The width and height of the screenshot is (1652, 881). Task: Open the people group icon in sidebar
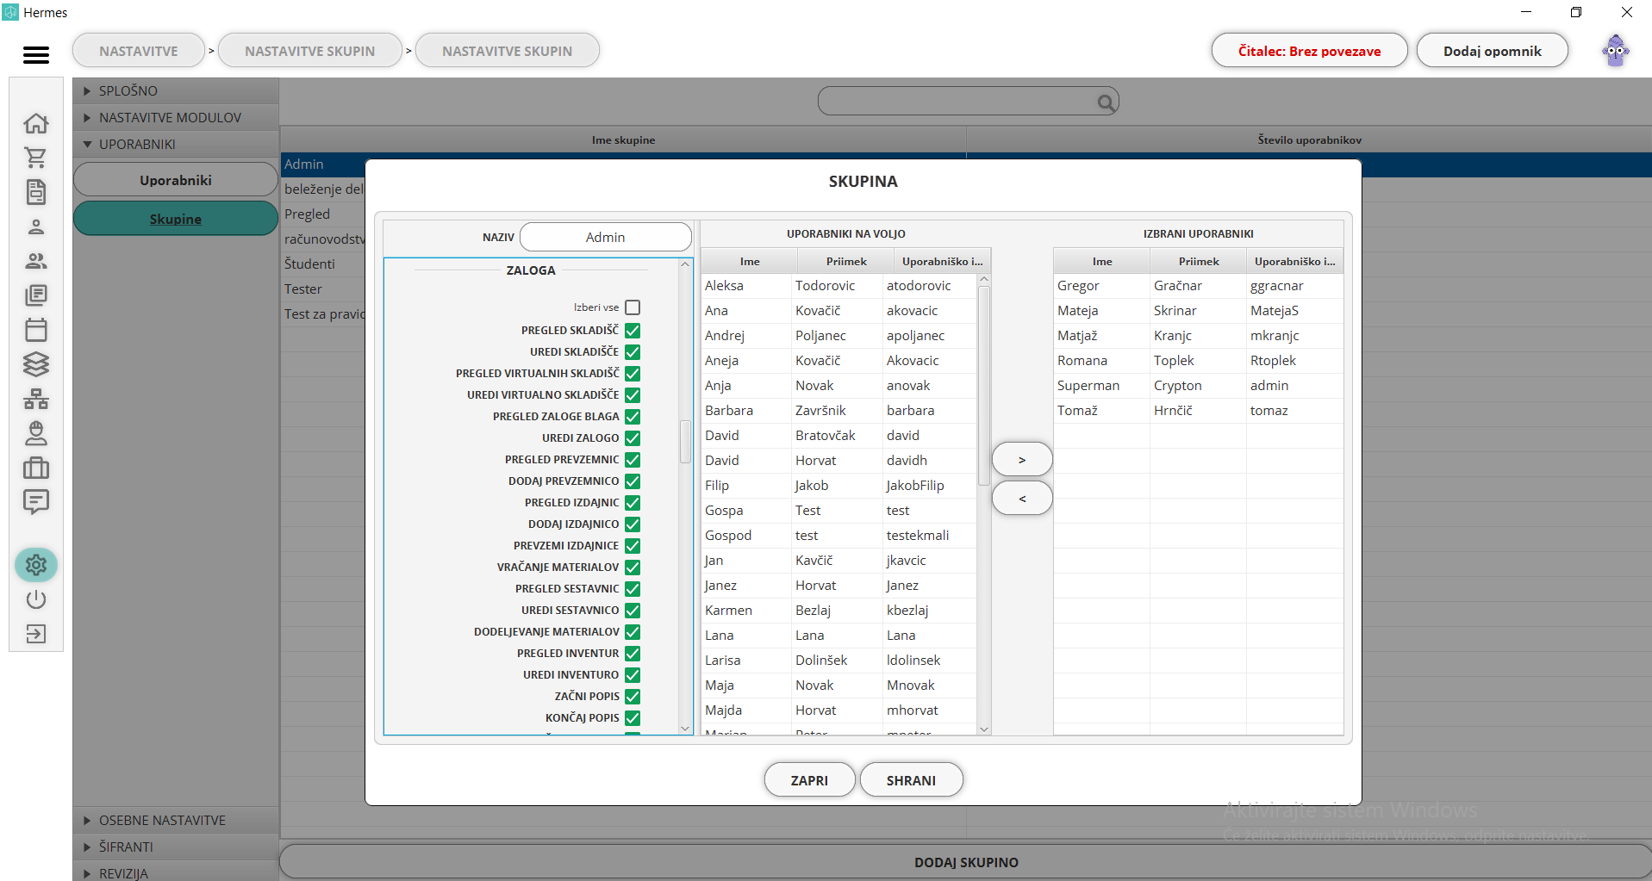pos(36,261)
